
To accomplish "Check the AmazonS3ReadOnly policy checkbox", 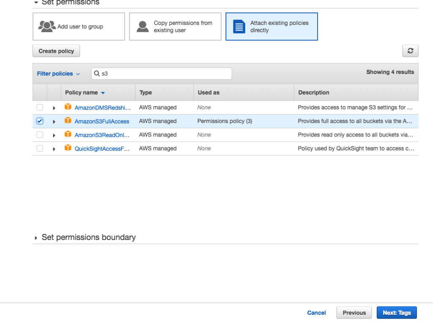I will (40, 135).
